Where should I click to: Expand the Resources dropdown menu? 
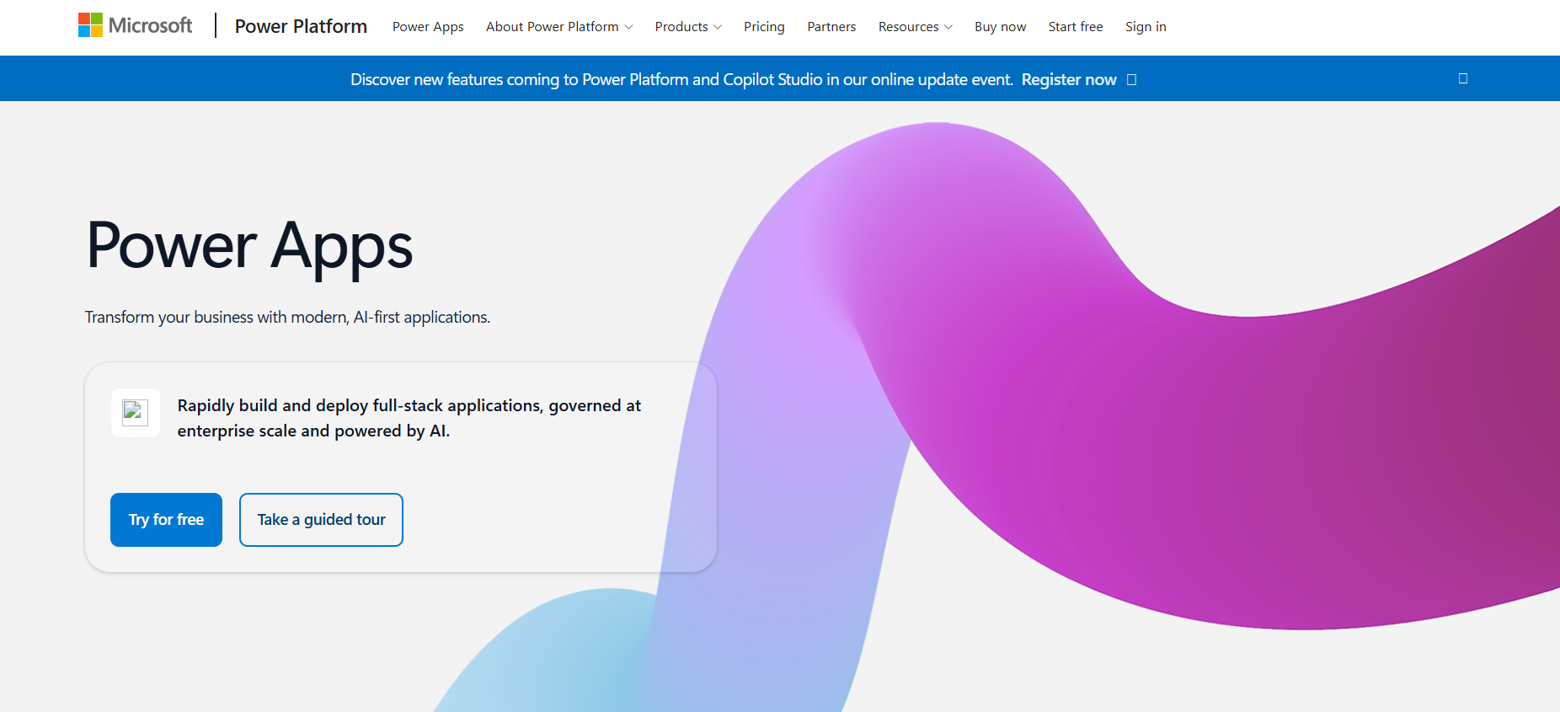click(x=916, y=27)
